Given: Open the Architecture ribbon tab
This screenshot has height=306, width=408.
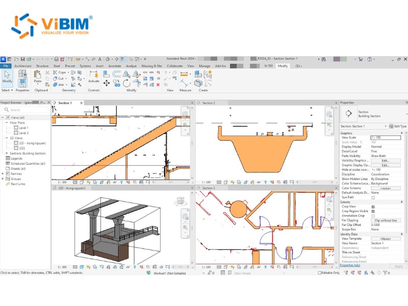Looking at the screenshot, I should 22,66.
